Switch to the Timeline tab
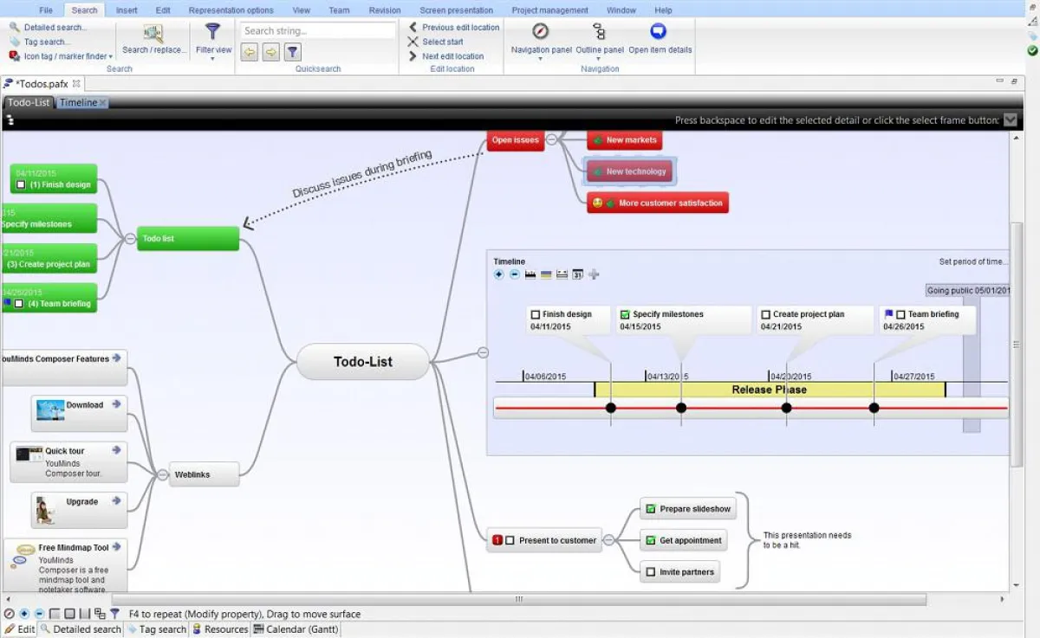 pyautogui.click(x=78, y=102)
